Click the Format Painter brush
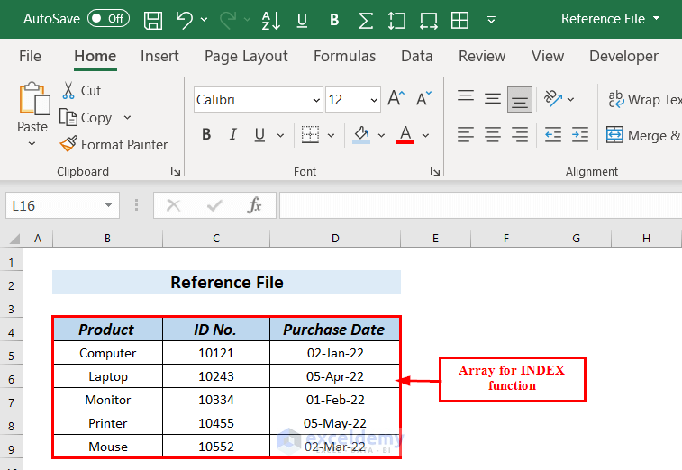 (114, 144)
